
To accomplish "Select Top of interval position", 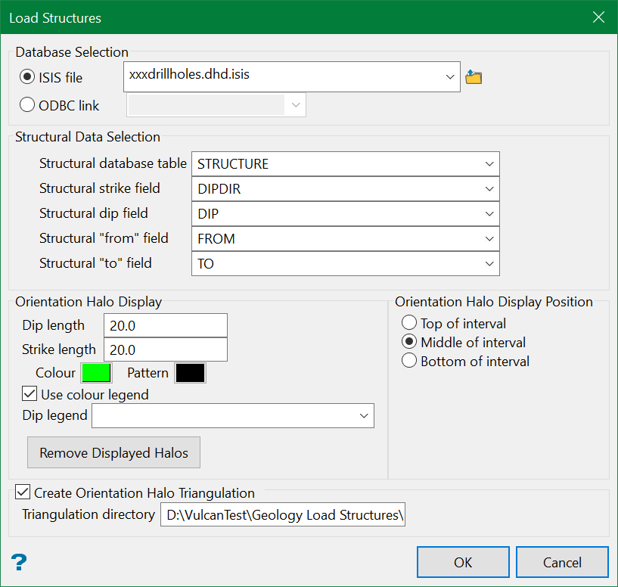I will click(x=409, y=323).
